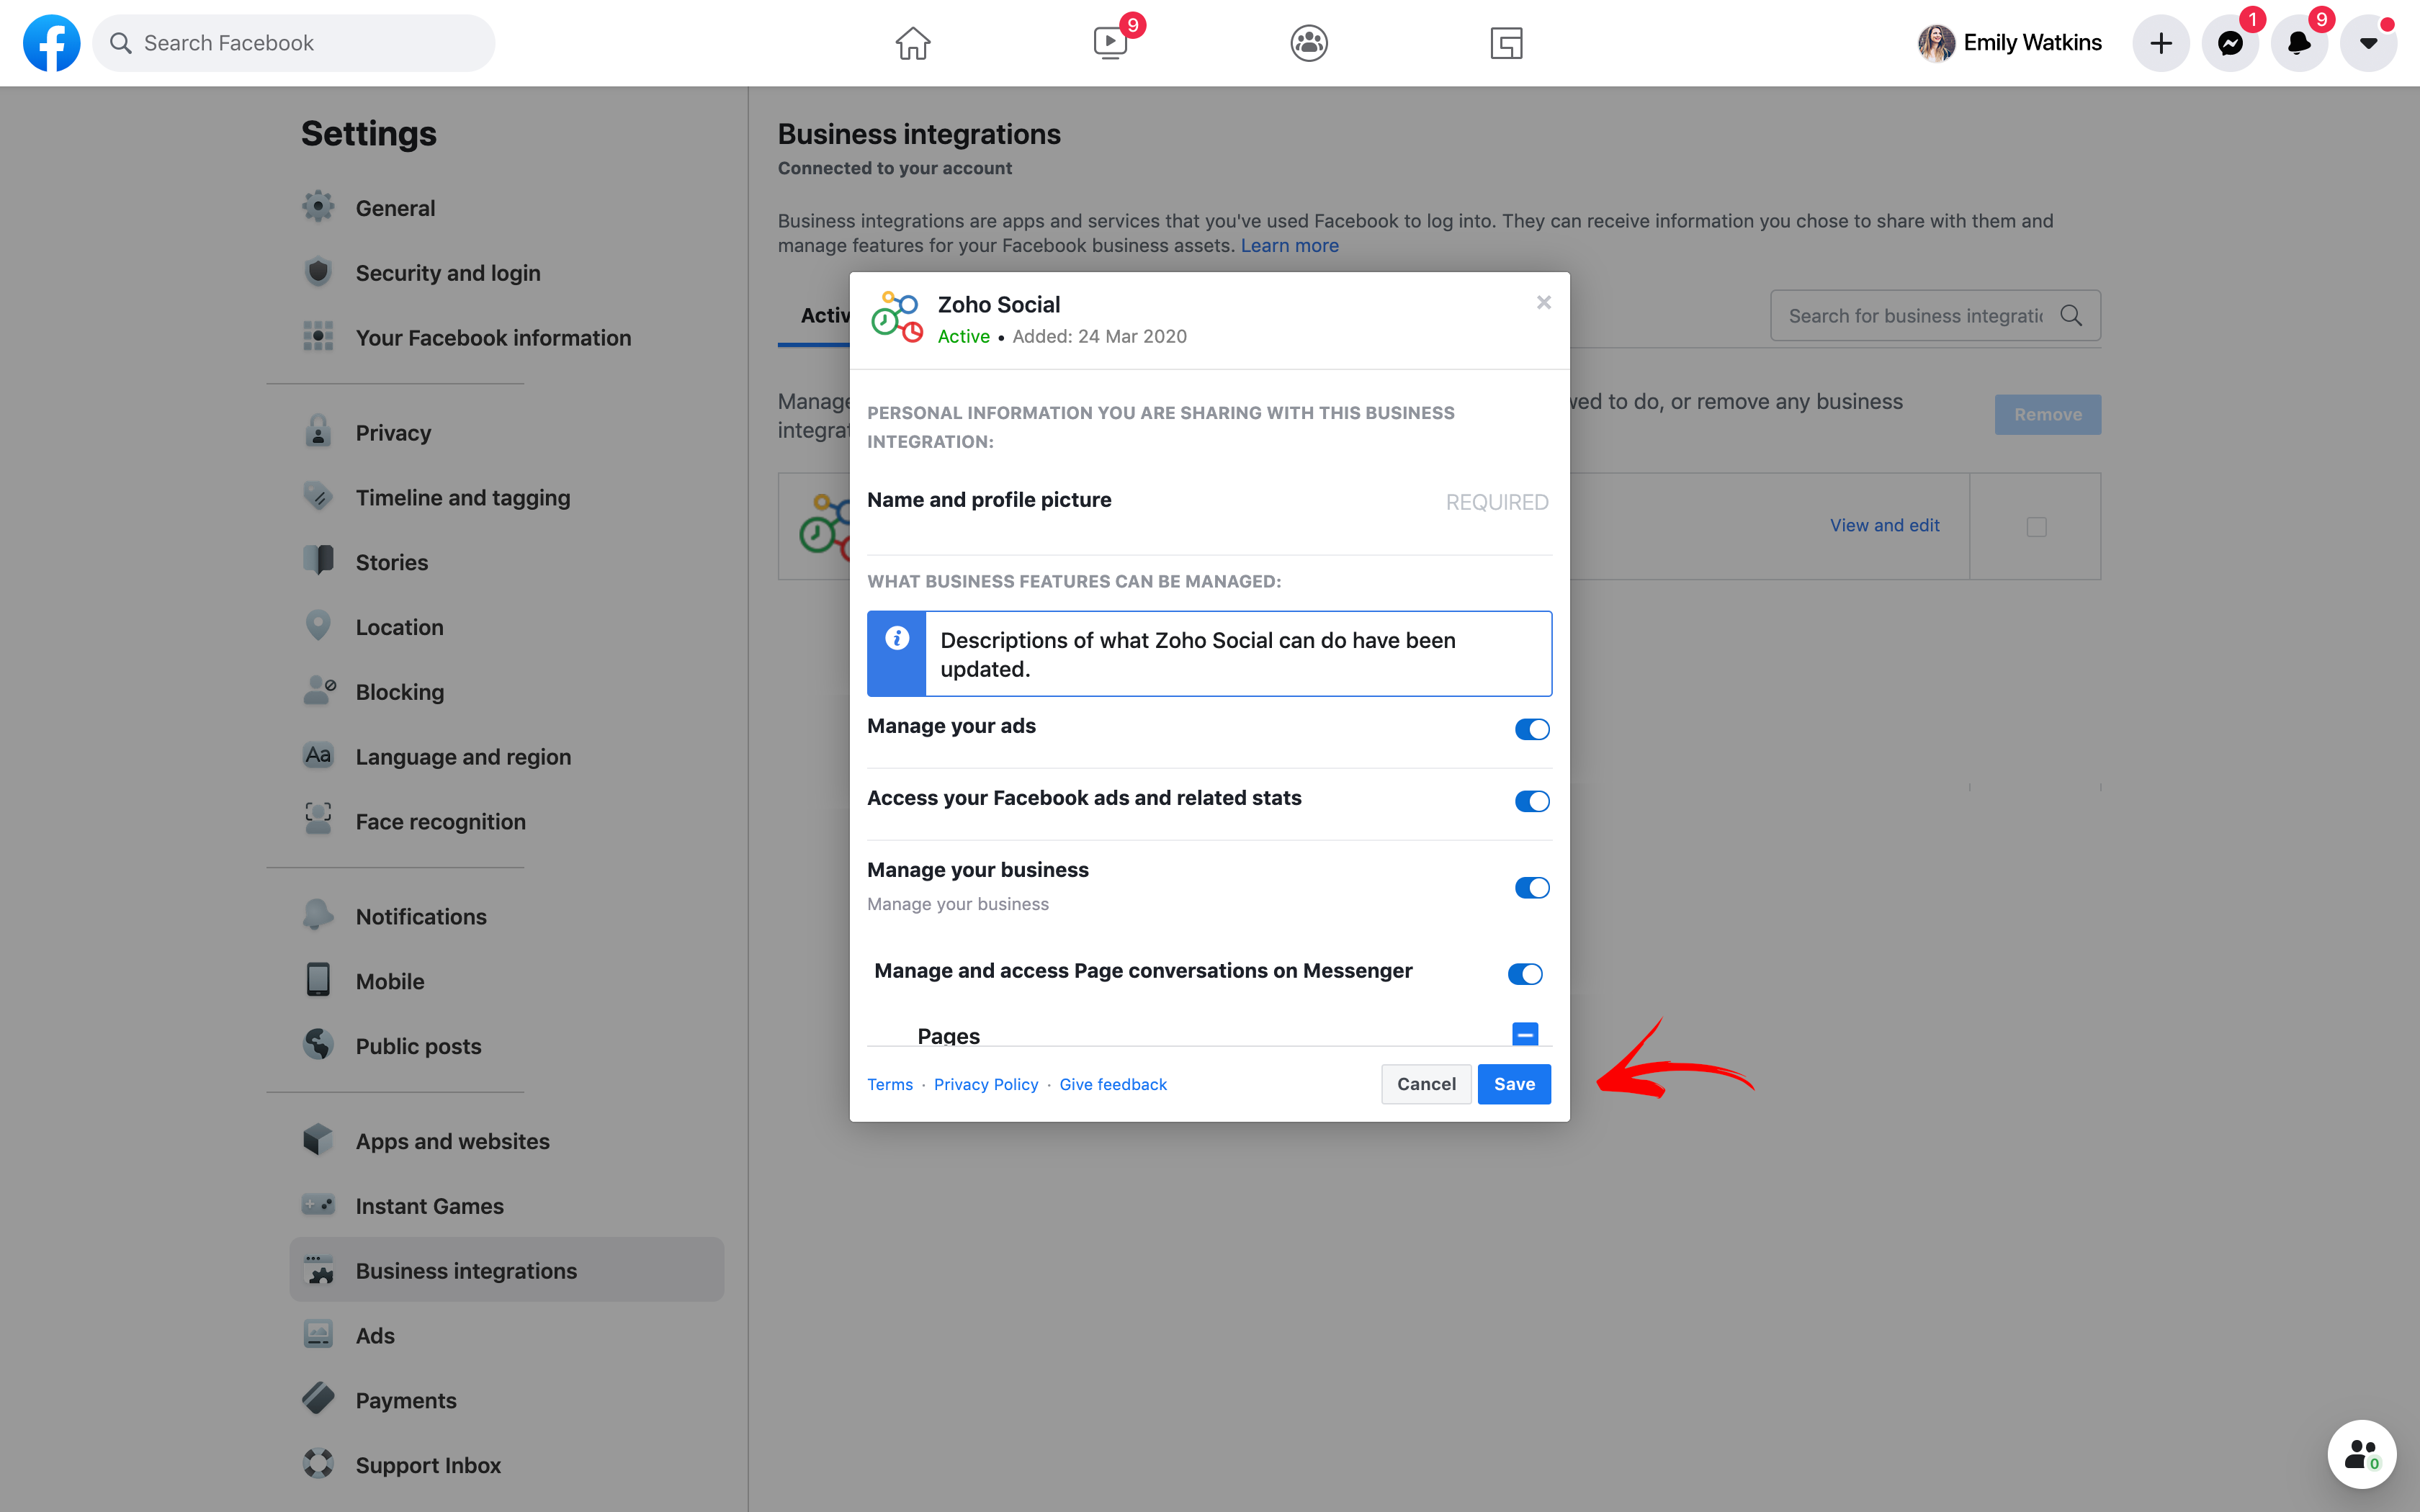The width and height of the screenshot is (2420, 1512).
Task: Cancel the Zoho Social dialog
Action: click(1426, 1084)
